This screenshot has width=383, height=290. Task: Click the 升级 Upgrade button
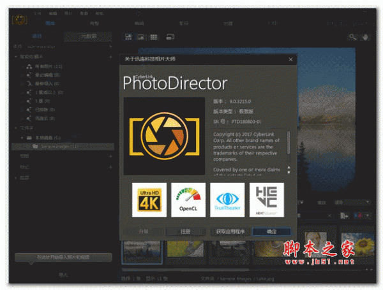(x=144, y=231)
